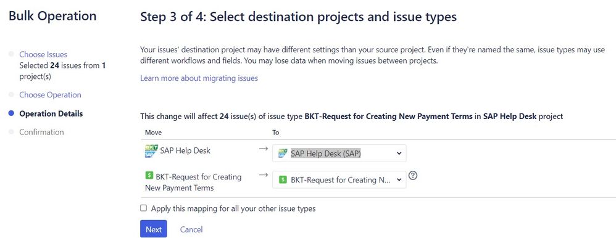Viewport: 616px width, 238px height.
Task: Select the Confirmation step in sidebar
Action: pyautogui.click(x=41, y=132)
